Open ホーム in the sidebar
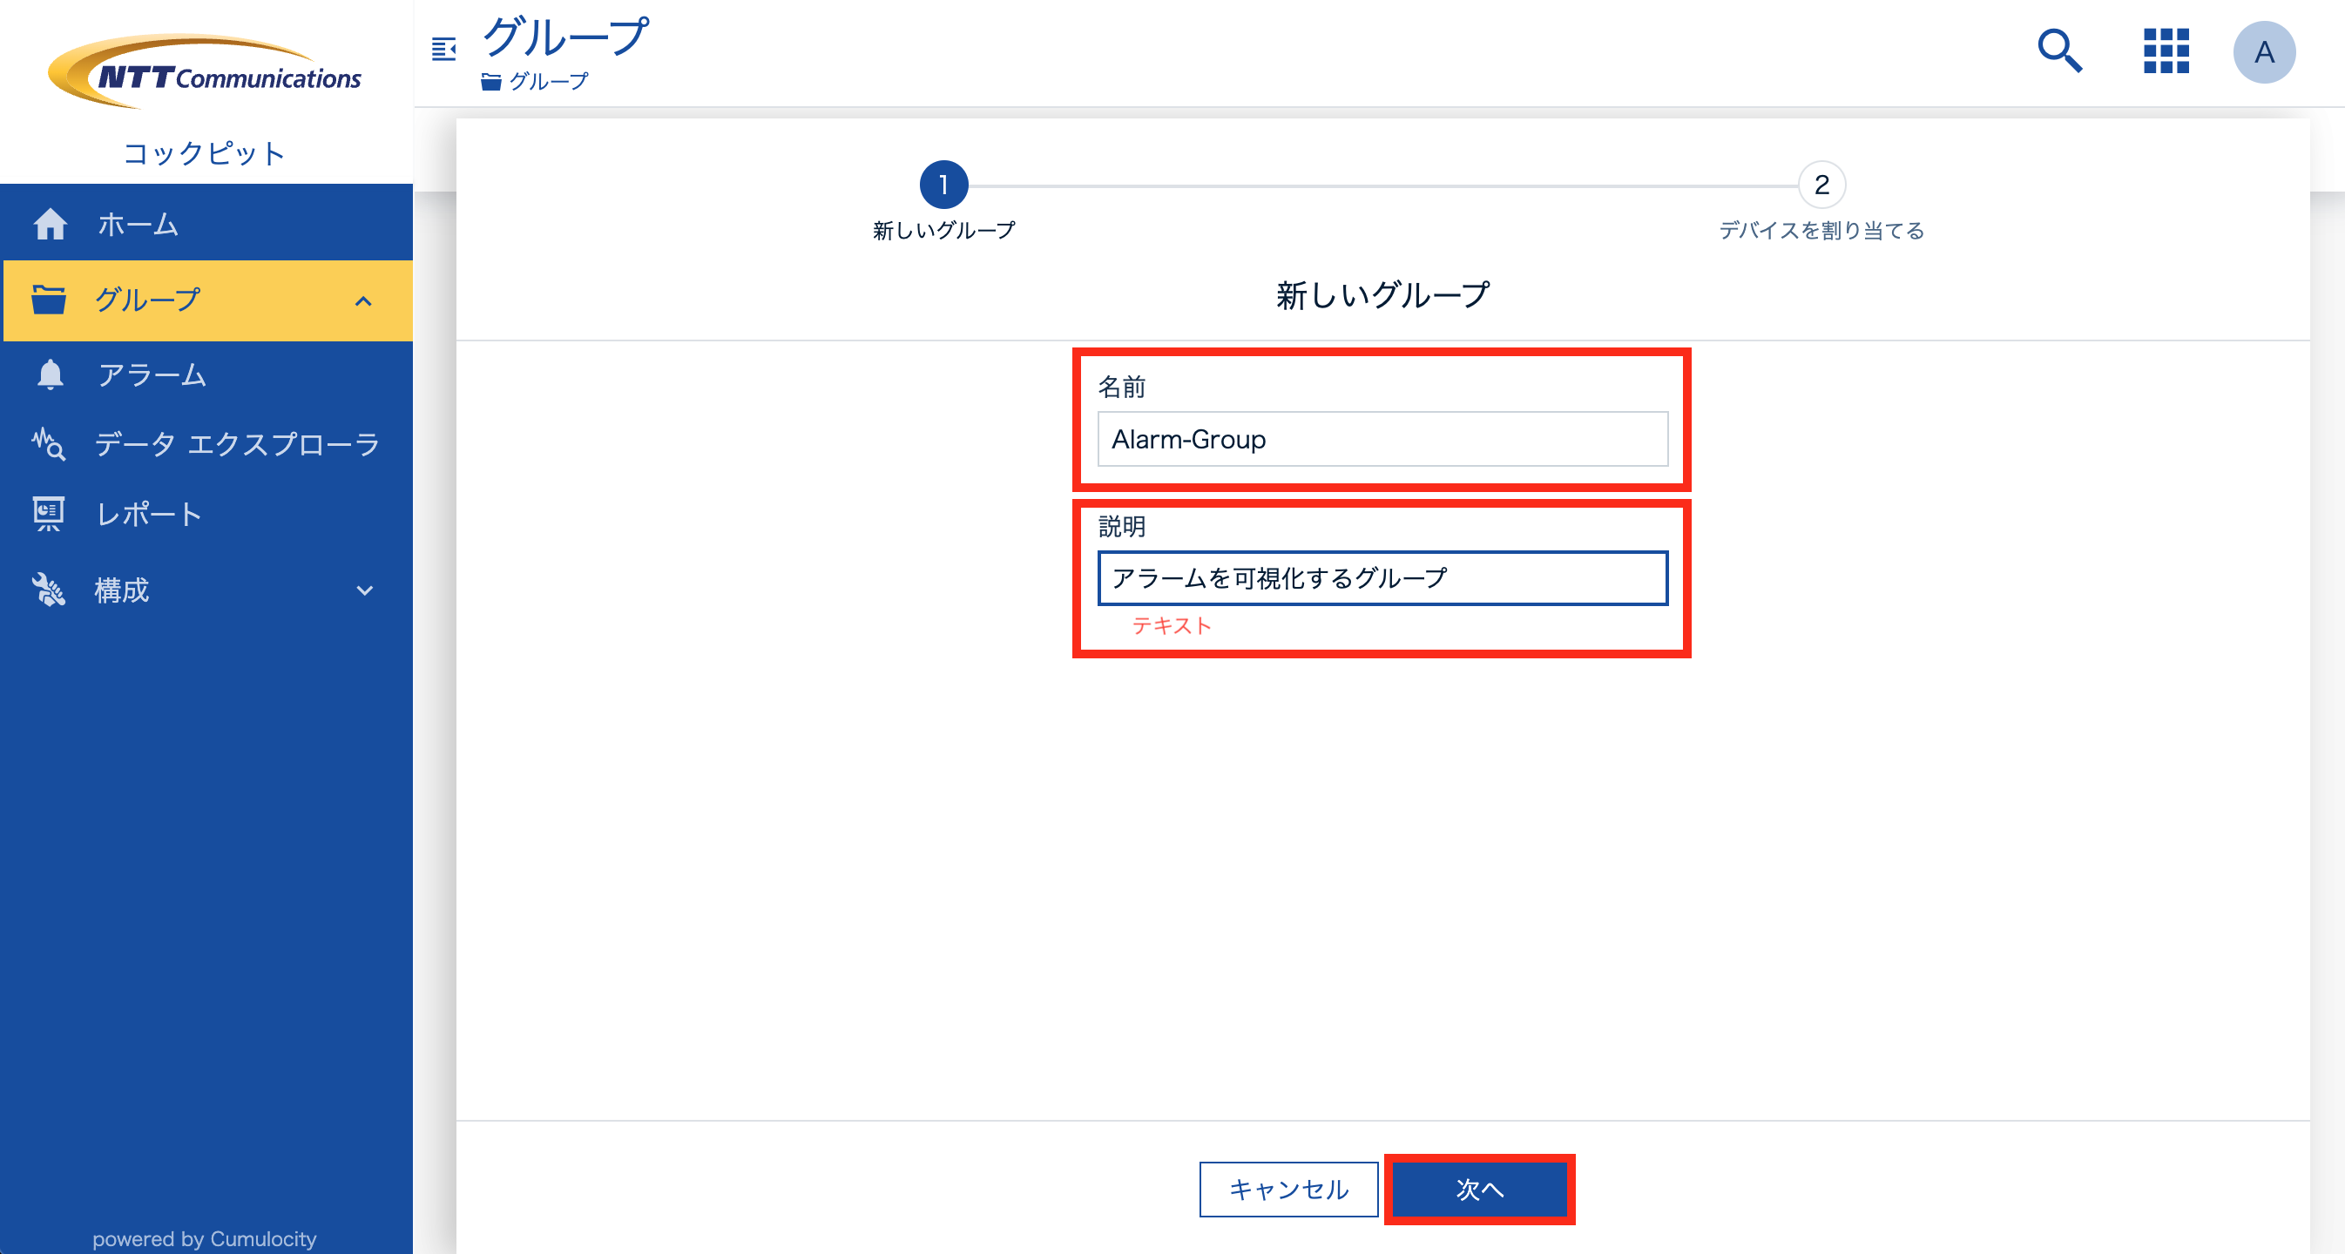 point(207,223)
